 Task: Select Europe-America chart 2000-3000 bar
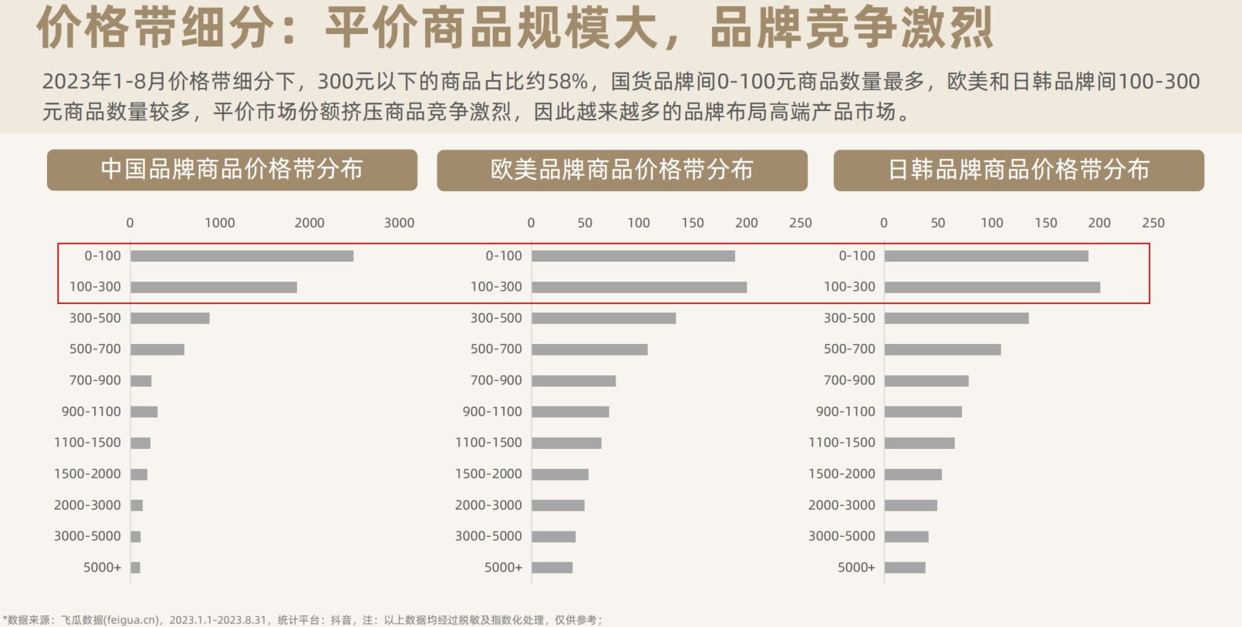559,505
